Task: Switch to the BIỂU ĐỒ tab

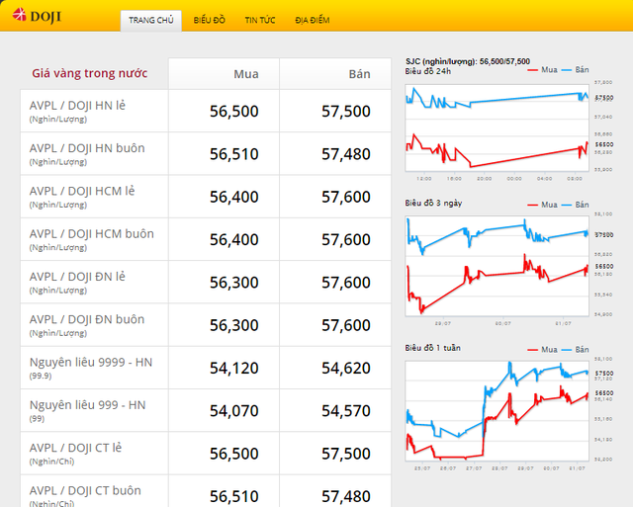Action: 209,21
